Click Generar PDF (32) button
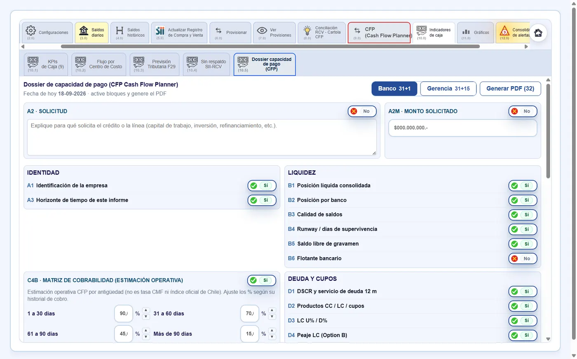 [x=510, y=89]
